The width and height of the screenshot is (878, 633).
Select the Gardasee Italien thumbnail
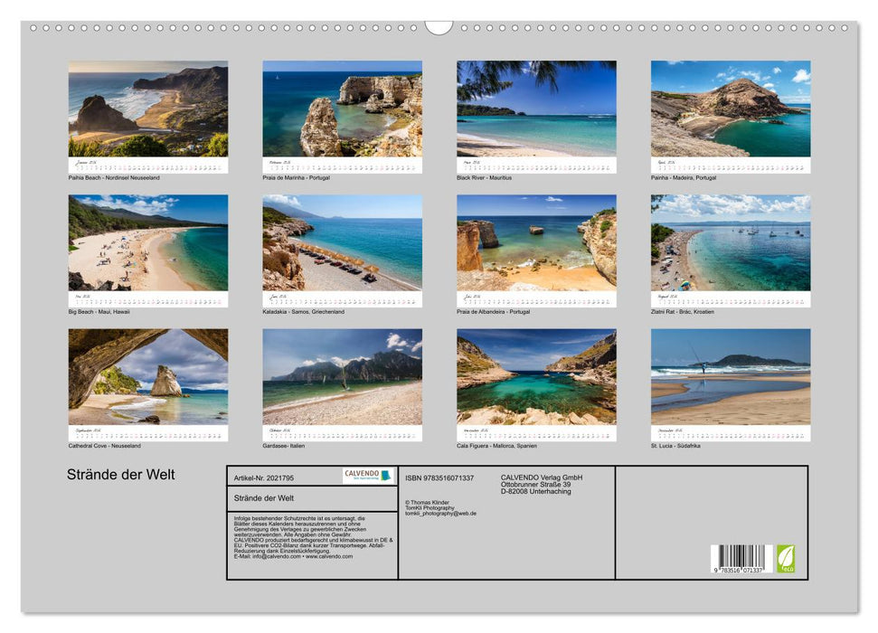(342, 377)
